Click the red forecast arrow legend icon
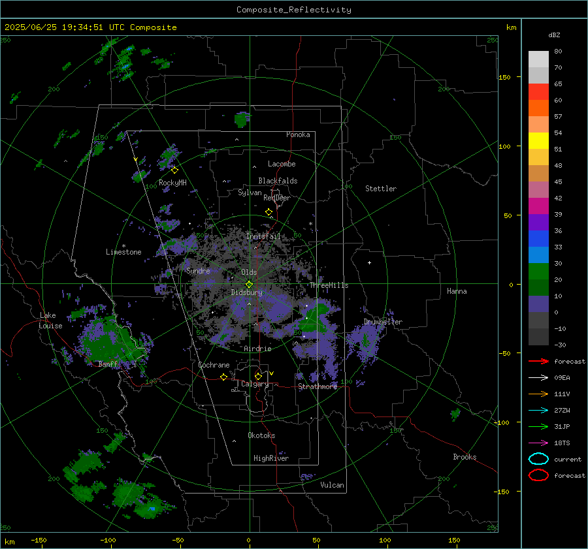The height and width of the screenshot is (549, 588). click(538, 361)
